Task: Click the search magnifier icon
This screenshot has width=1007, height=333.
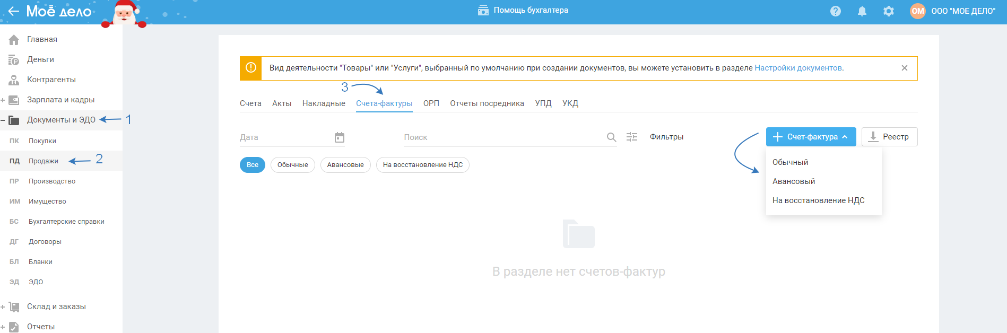Action: coord(611,137)
